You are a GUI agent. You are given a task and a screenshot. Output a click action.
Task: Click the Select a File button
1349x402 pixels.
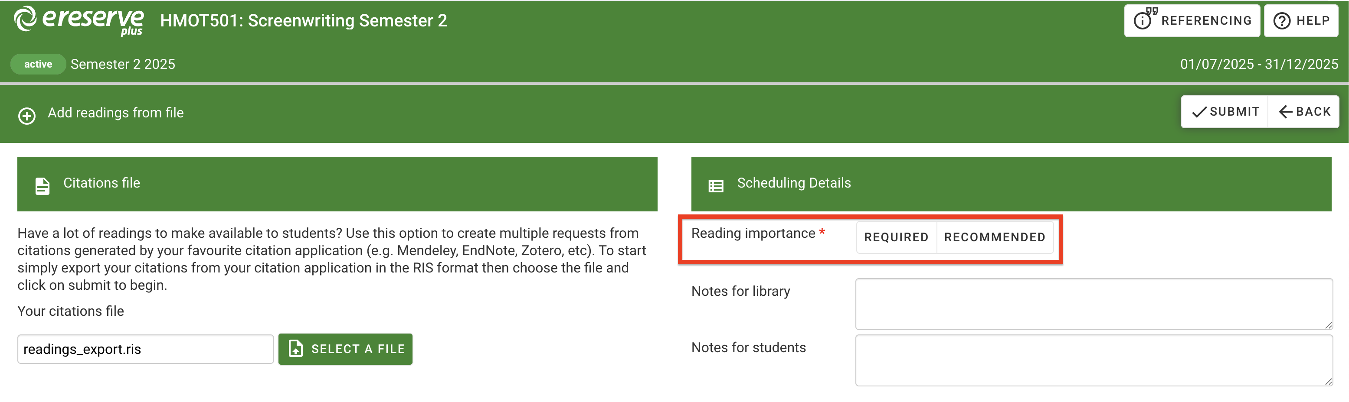tap(346, 349)
